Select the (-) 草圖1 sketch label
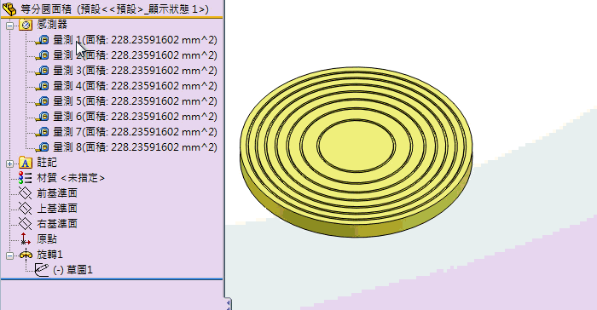The width and height of the screenshot is (597, 310). 72,270
